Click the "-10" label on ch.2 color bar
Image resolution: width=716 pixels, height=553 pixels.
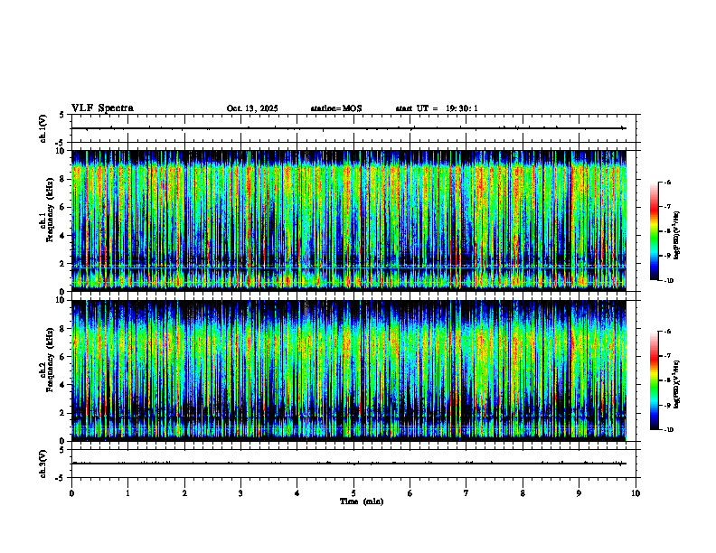coord(668,430)
